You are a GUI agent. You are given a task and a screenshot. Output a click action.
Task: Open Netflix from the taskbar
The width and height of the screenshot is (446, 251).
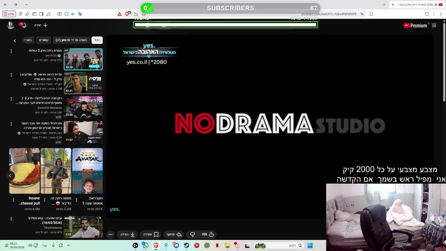pyautogui.click(x=217, y=245)
